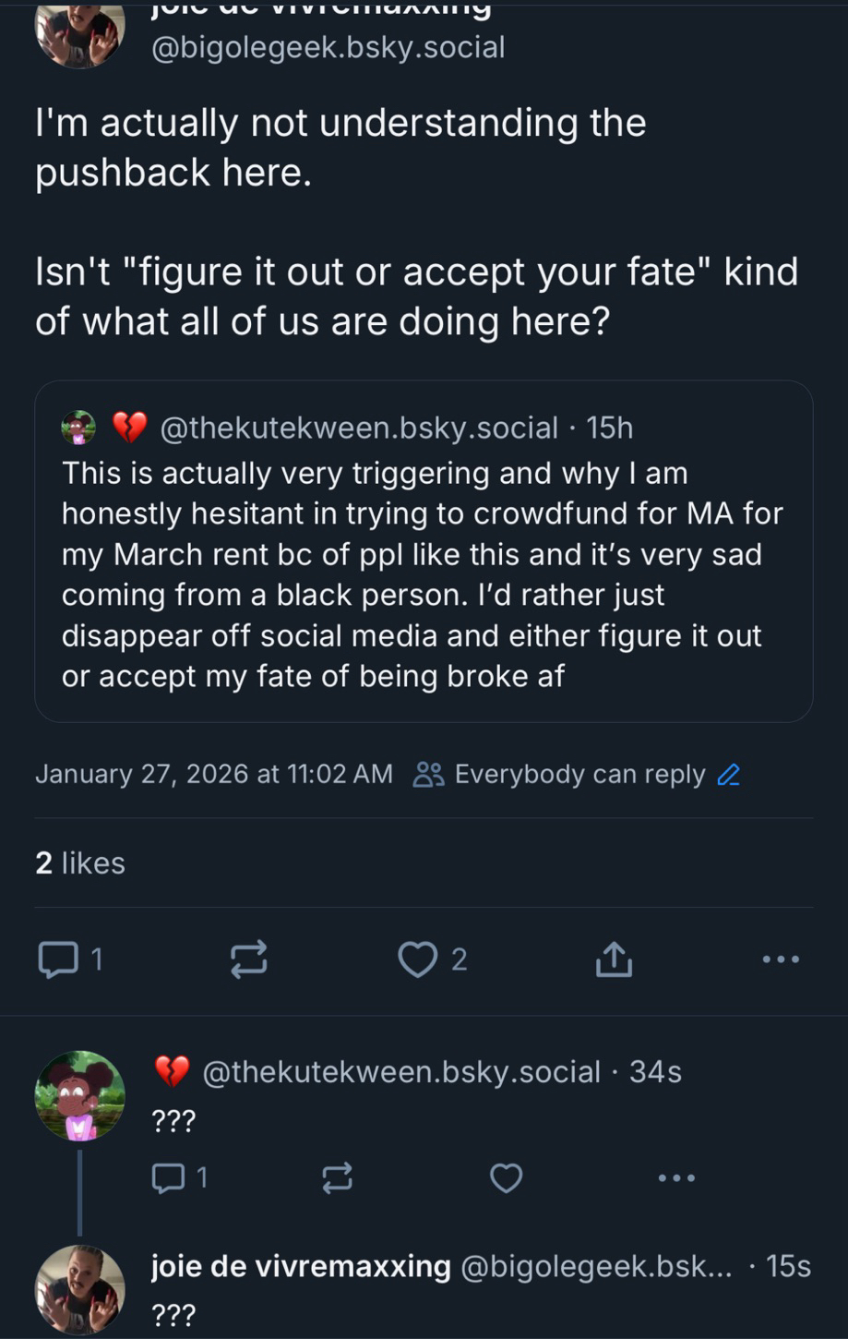Share the main post

[x=614, y=959]
